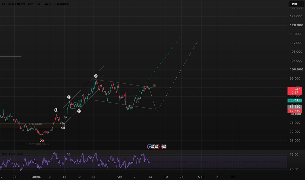Click the current price label 91,247
This screenshot has height=180, width=305.
tap(295, 89)
